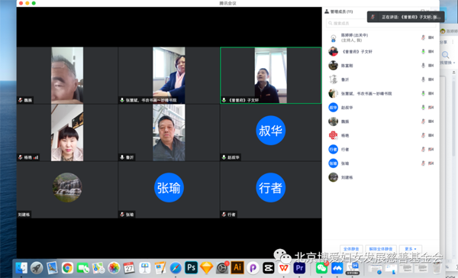The image size is (458, 278).
Task: Toggle 行者's camera in member list
Action: click(431, 150)
